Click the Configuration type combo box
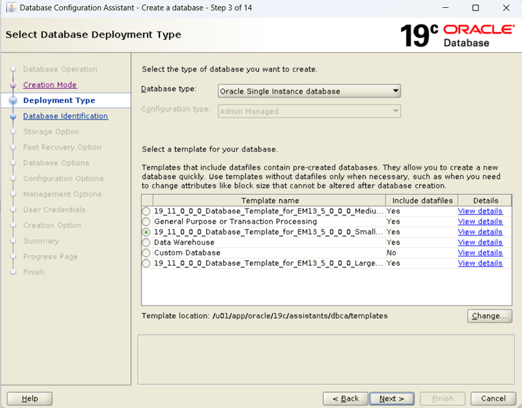This screenshot has height=408, width=522. (x=309, y=111)
